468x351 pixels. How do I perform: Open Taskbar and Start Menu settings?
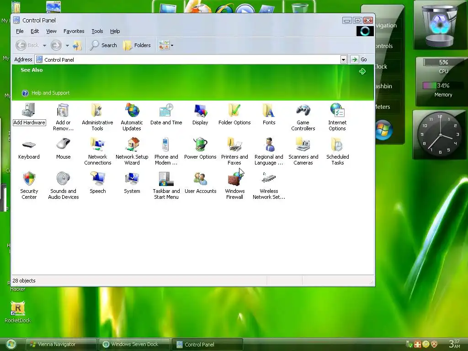click(166, 186)
